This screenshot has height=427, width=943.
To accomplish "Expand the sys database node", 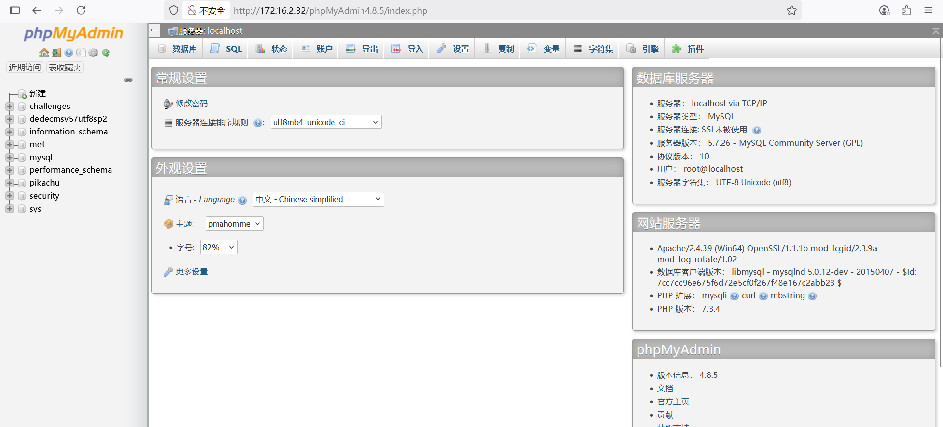I will click(9, 209).
